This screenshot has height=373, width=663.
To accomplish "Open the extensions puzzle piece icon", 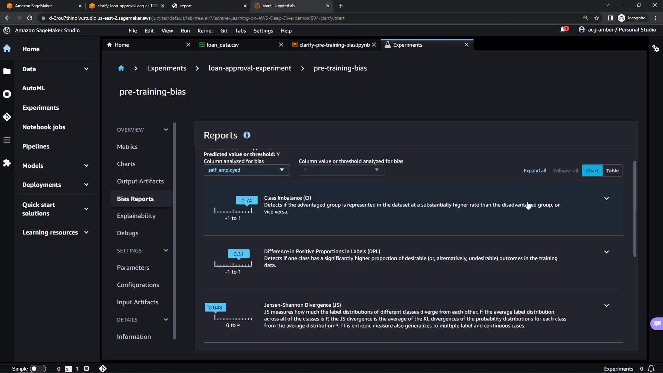I will (x=7, y=163).
